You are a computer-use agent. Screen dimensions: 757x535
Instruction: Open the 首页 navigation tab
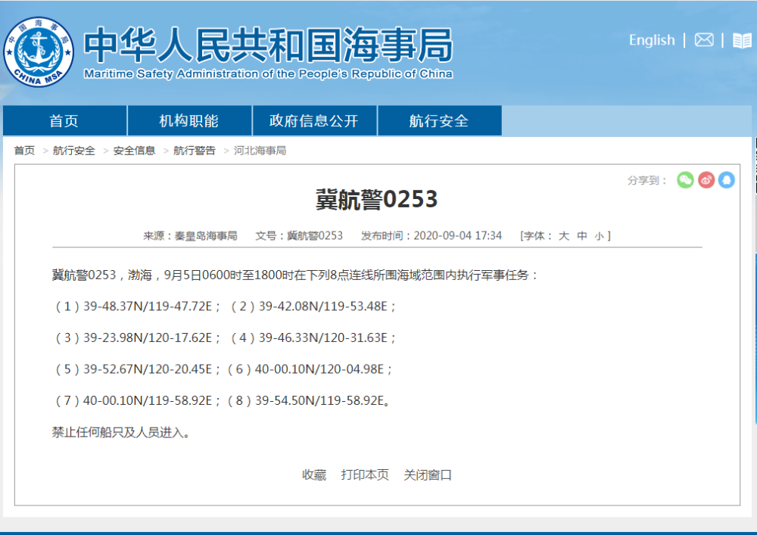tap(65, 120)
